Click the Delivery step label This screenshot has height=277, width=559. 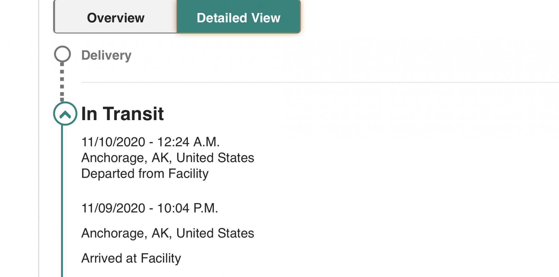pyautogui.click(x=106, y=55)
